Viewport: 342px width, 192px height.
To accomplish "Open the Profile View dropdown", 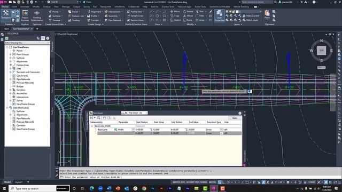I will (135, 12).
